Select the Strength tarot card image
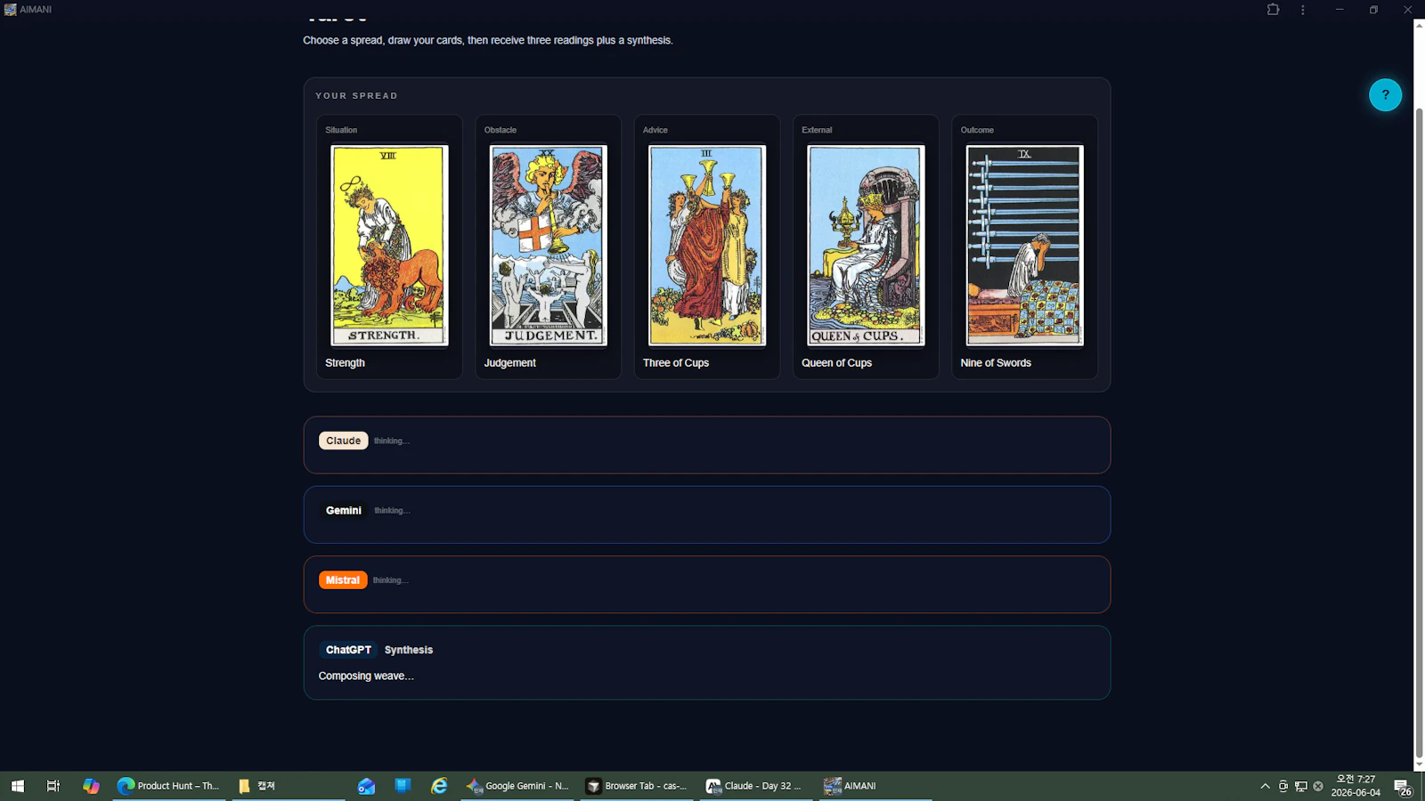The image size is (1425, 801). [389, 246]
